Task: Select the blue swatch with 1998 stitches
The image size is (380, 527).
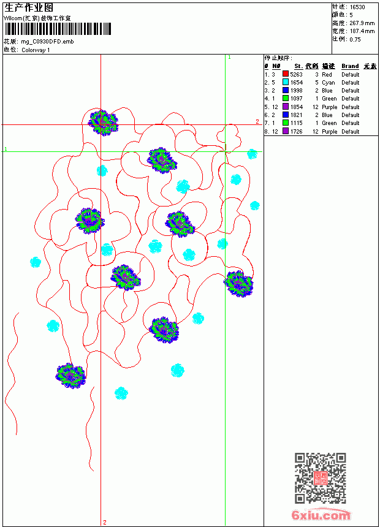Action: 286,90
